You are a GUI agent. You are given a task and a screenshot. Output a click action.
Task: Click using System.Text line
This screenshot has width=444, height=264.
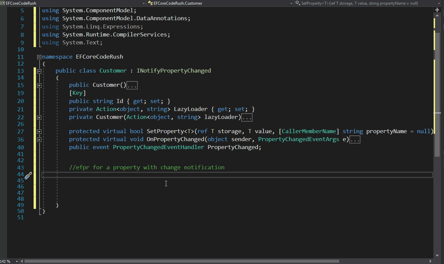tap(72, 42)
